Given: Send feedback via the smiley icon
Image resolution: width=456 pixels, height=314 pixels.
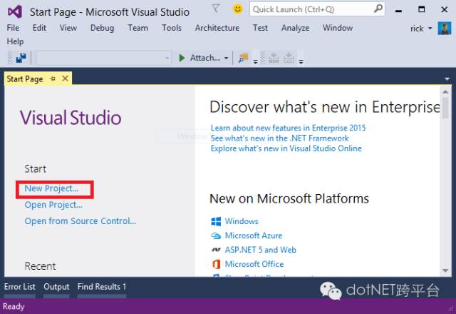Looking at the screenshot, I should [x=237, y=9].
